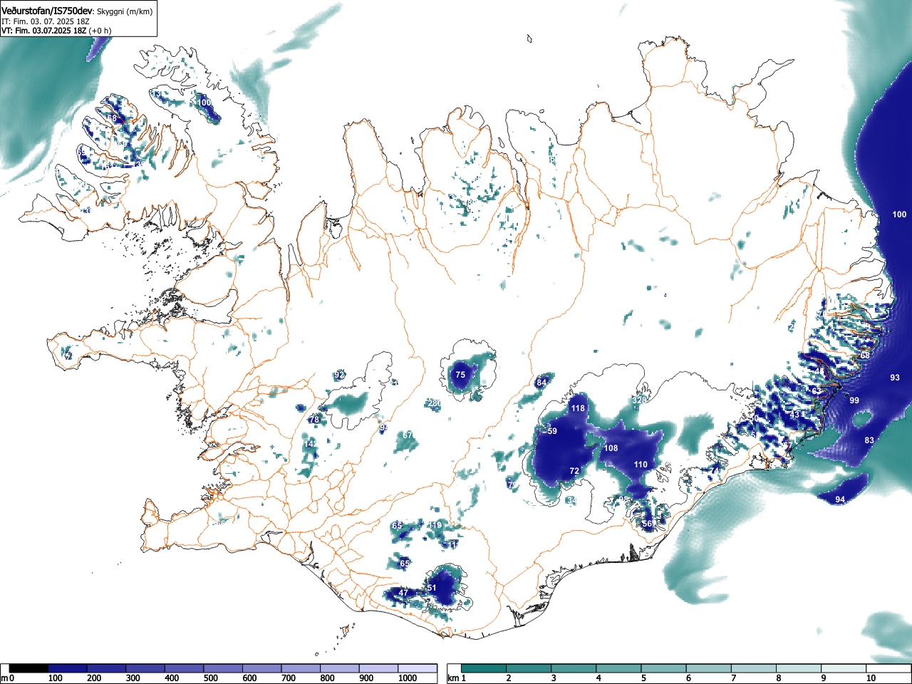Click the '10' tick label in the km legend
This screenshot has width=912, height=684.
click(871, 678)
